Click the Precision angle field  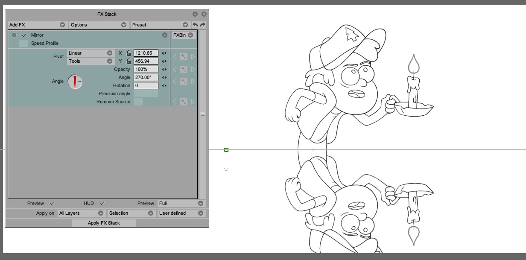tap(146, 93)
